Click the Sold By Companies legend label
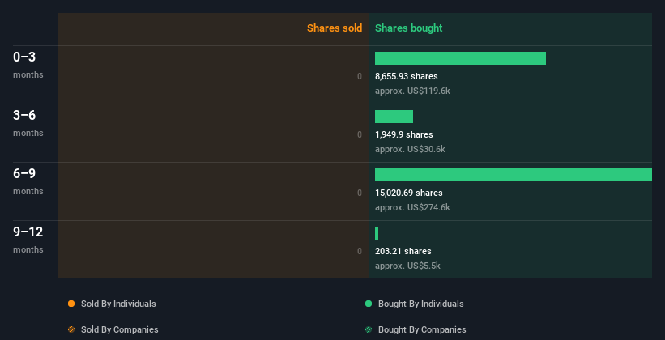Viewport: 665px width, 340px height. (x=120, y=329)
